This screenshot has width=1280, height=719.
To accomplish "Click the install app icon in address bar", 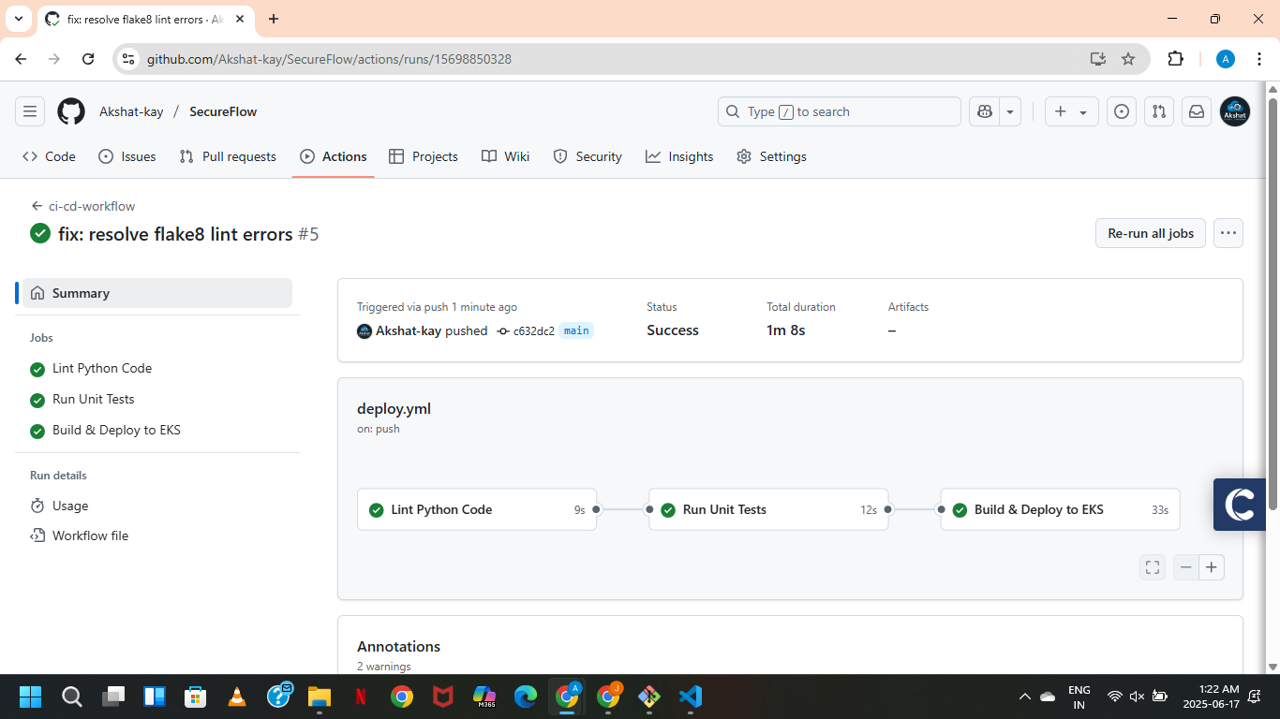I will point(1098,59).
